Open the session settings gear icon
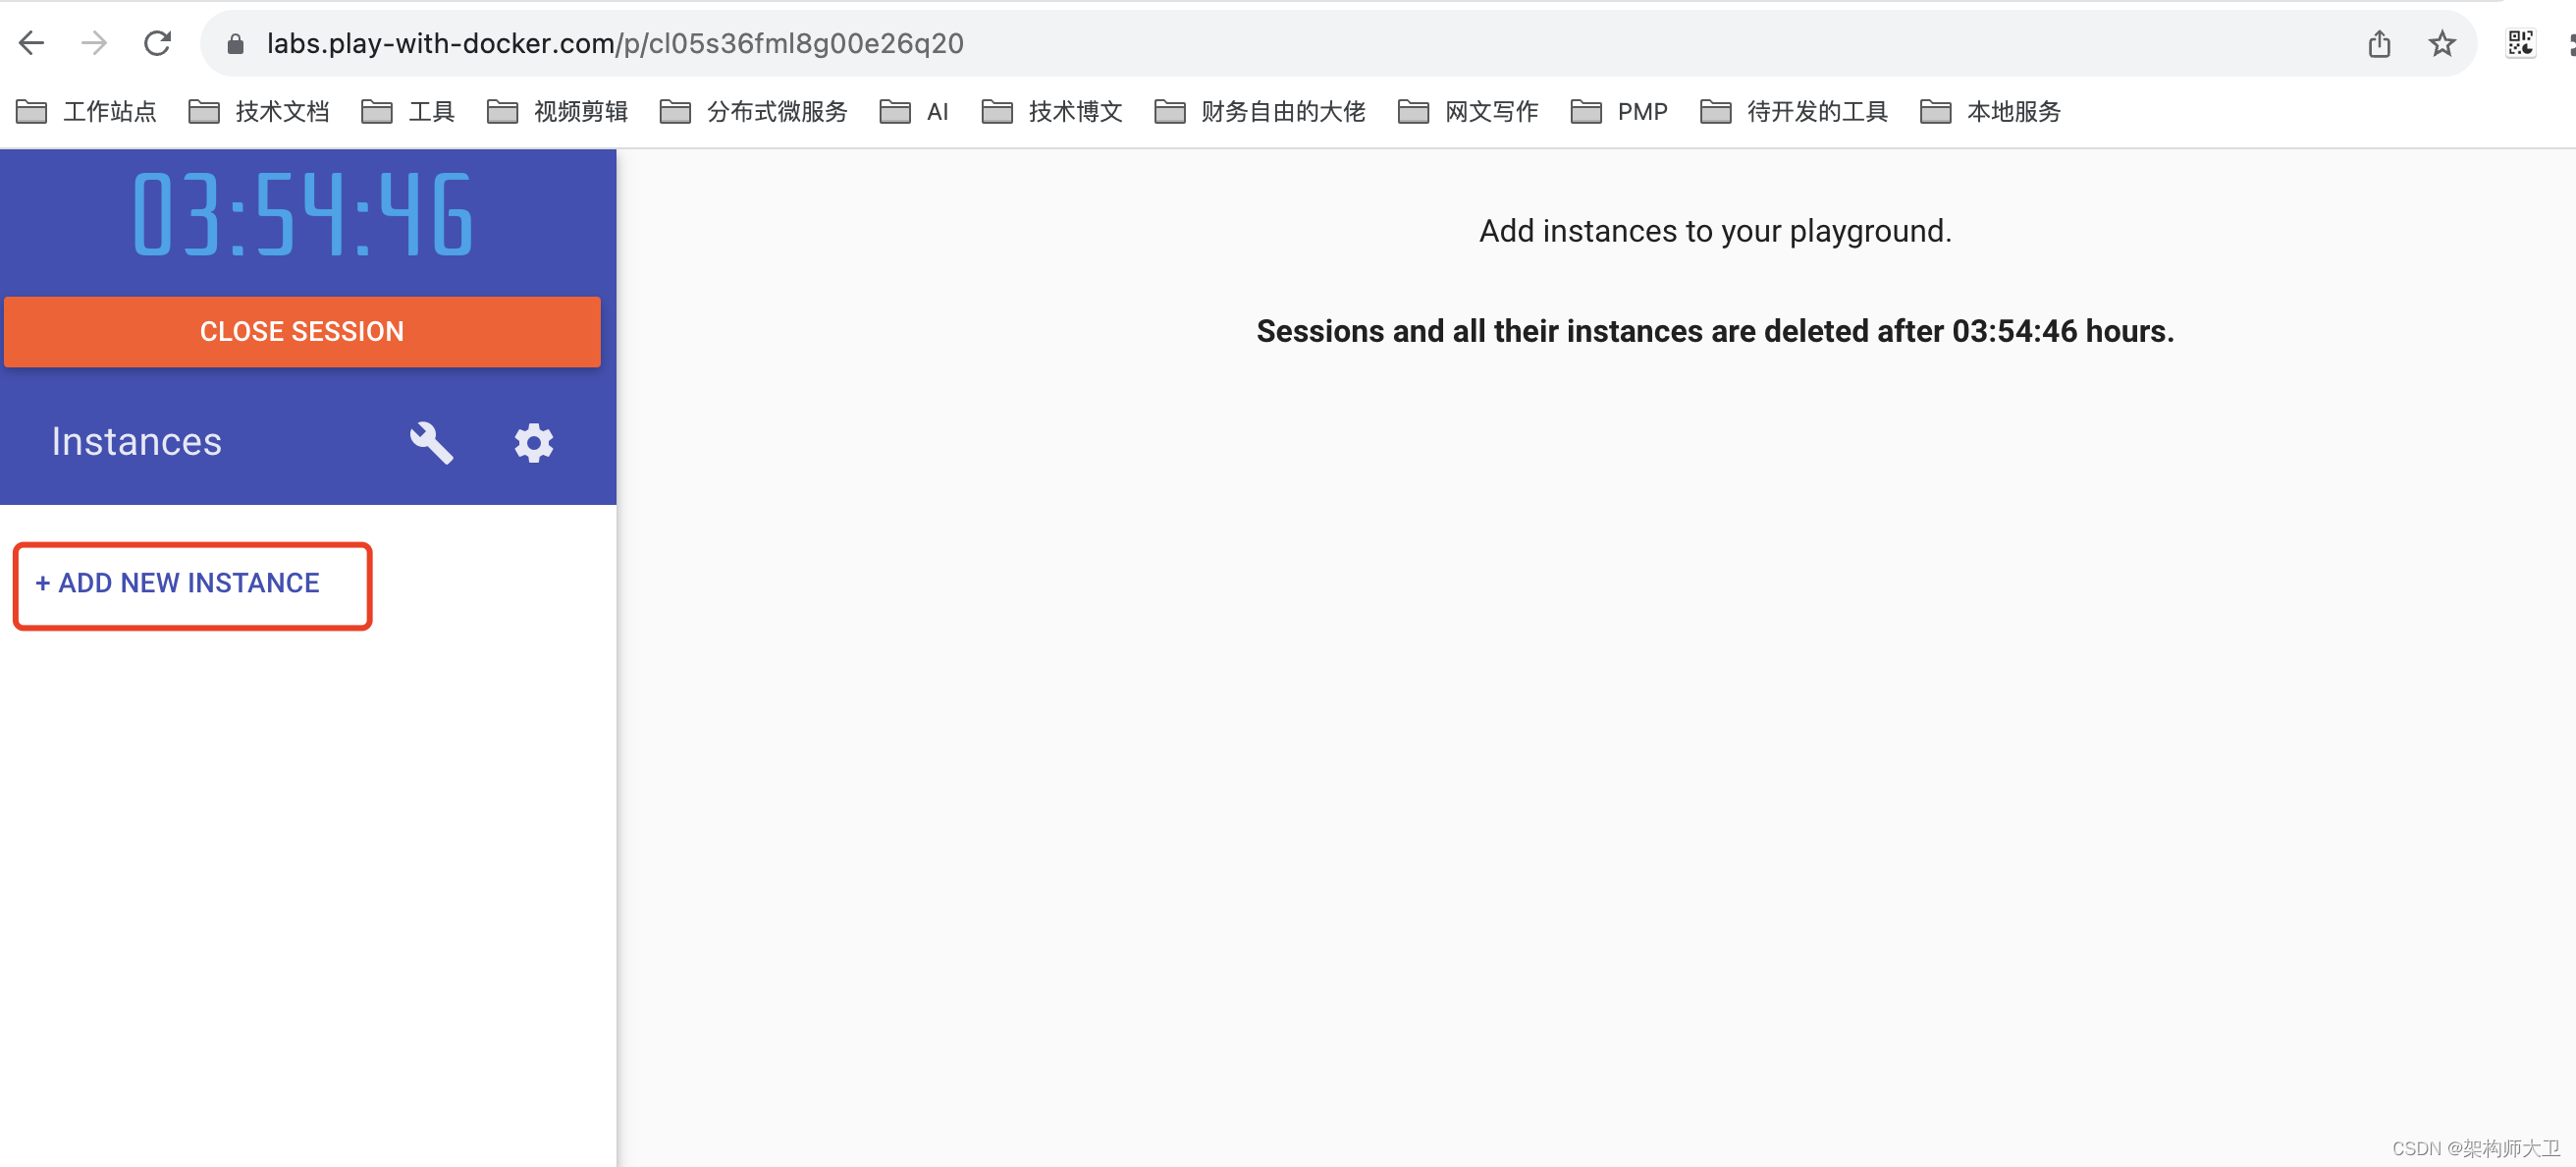The height and width of the screenshot is (1167, 2576). click(533, 442)
